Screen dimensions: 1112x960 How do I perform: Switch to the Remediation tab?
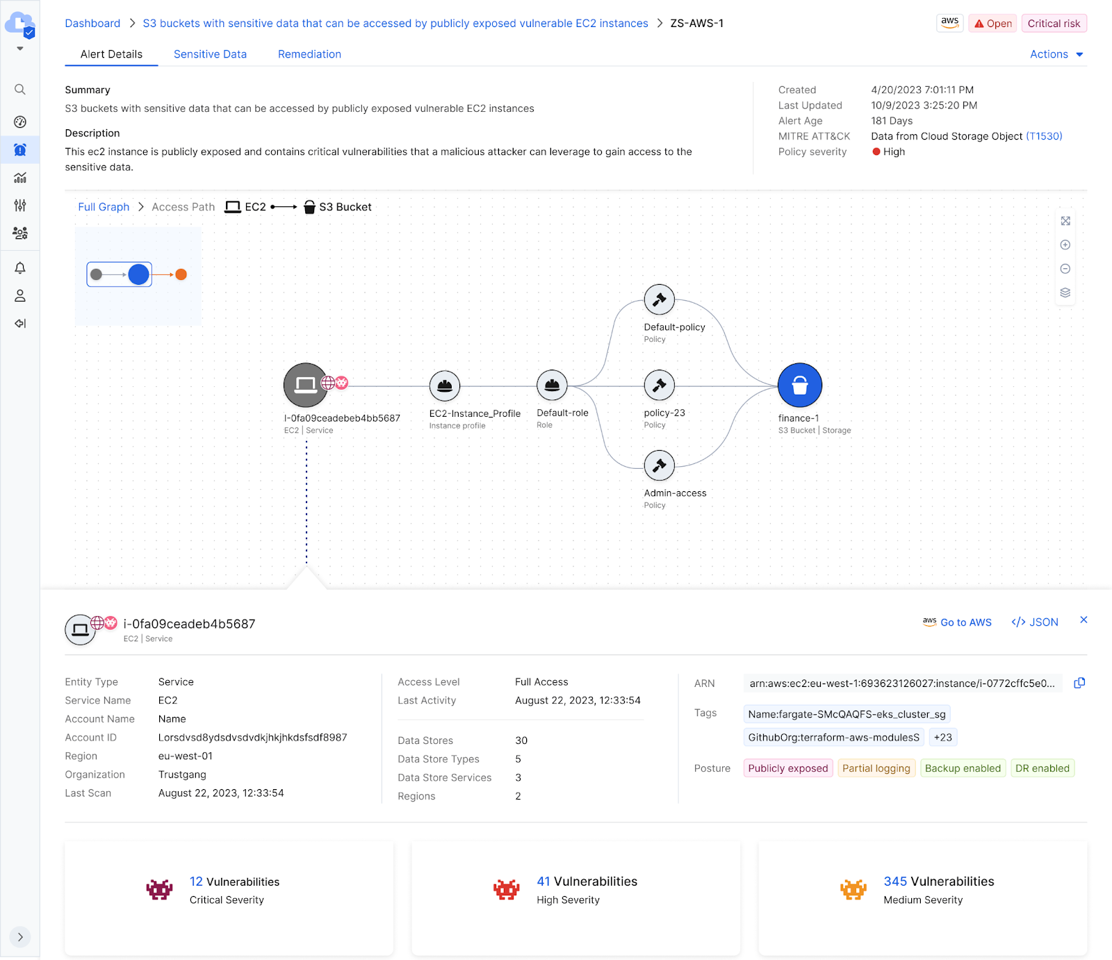(x=309, y=54)
